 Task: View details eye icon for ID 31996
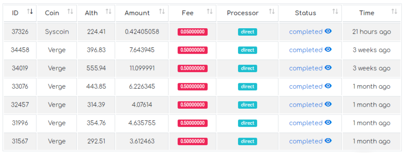328,123
